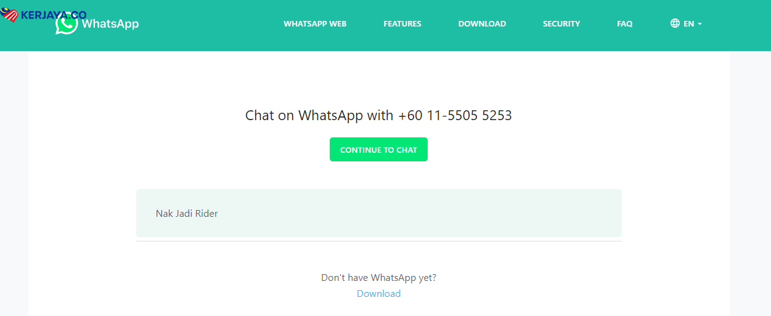The image size is (771, 316).
Task: Follow the Download link below
Action: point(378,294)
